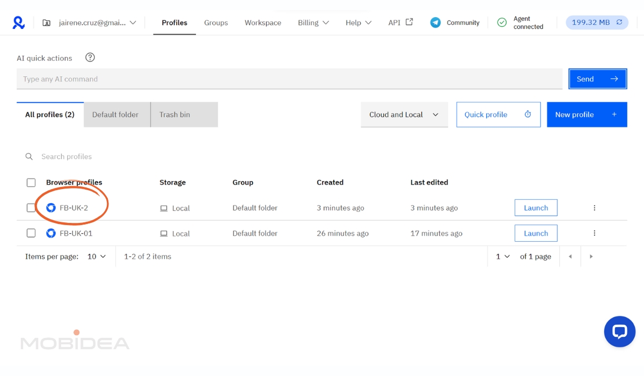Go to next page arrow

[591, 257]
